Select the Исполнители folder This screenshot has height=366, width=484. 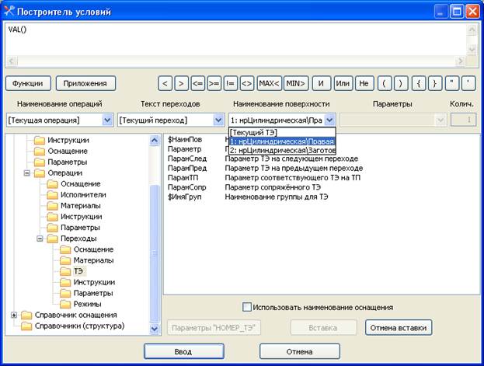[x=83, y=195]
